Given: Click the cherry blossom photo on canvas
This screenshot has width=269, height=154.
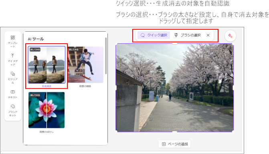Looking at the screenshot, I should pos(175,87).
